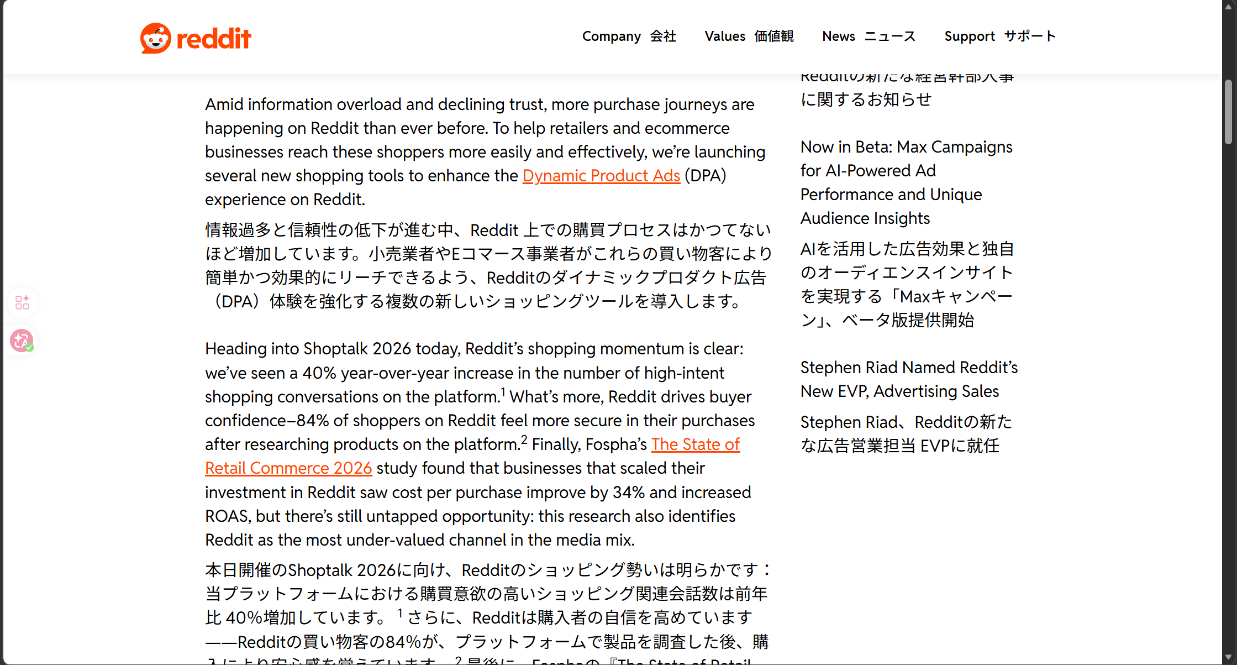The height and width of the screenshot is (665, 1237).
Task: Open the Company 会社 menu
Action: (629, 36)
